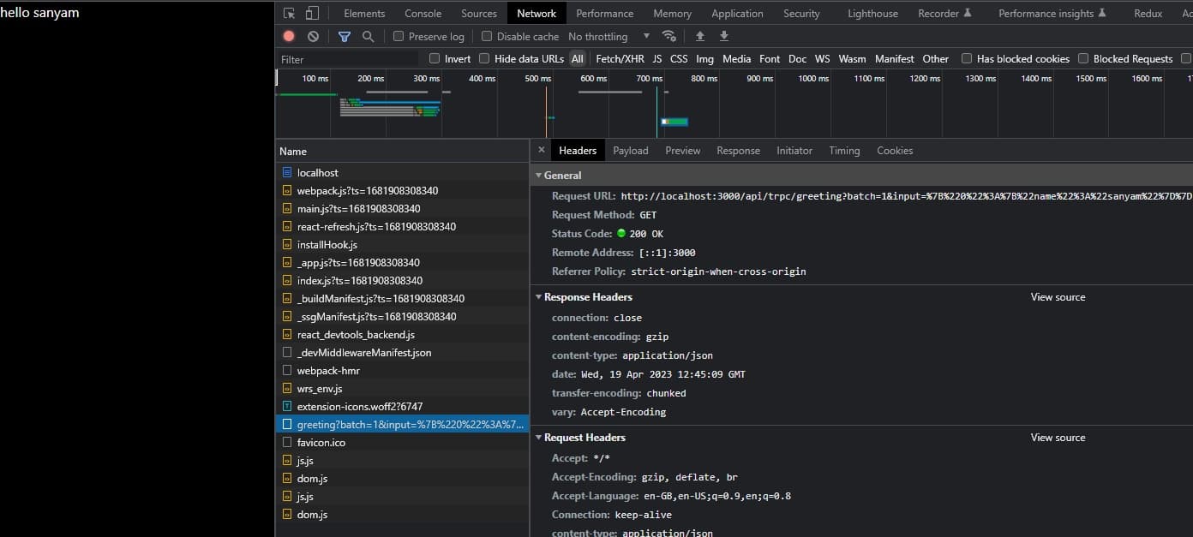Open the Payload tab
This screenshot has width=1193, height=537.
tap(630, 151)
